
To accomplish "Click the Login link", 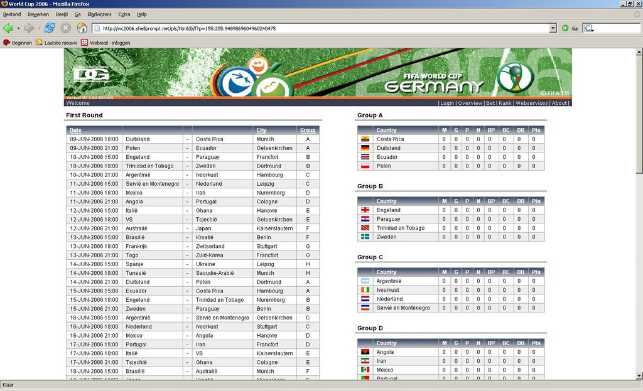I will pos(447,103).
